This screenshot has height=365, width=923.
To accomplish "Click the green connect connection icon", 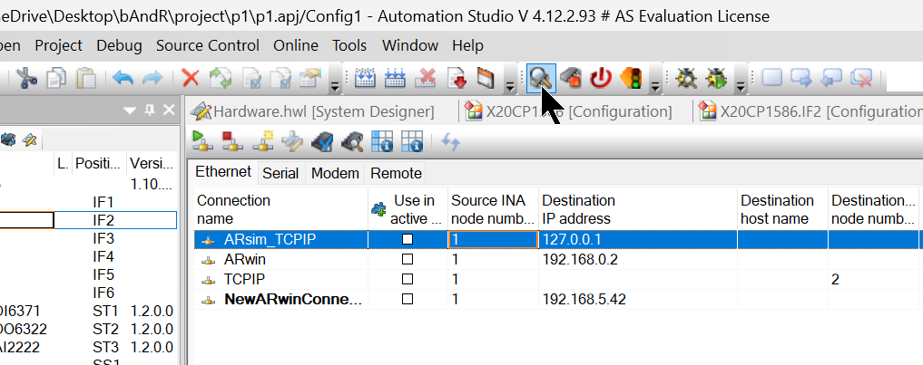I will point(201,141).
